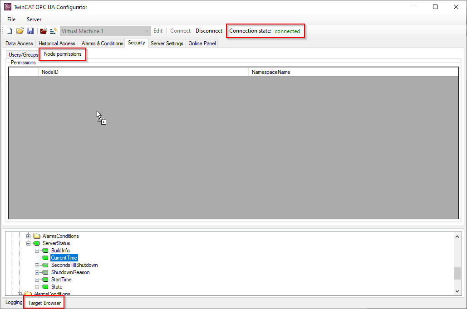The width and height of the screenshot is (467, 309).
Task: Click the Open folder toolbar icon
Action: pos(20,31)
